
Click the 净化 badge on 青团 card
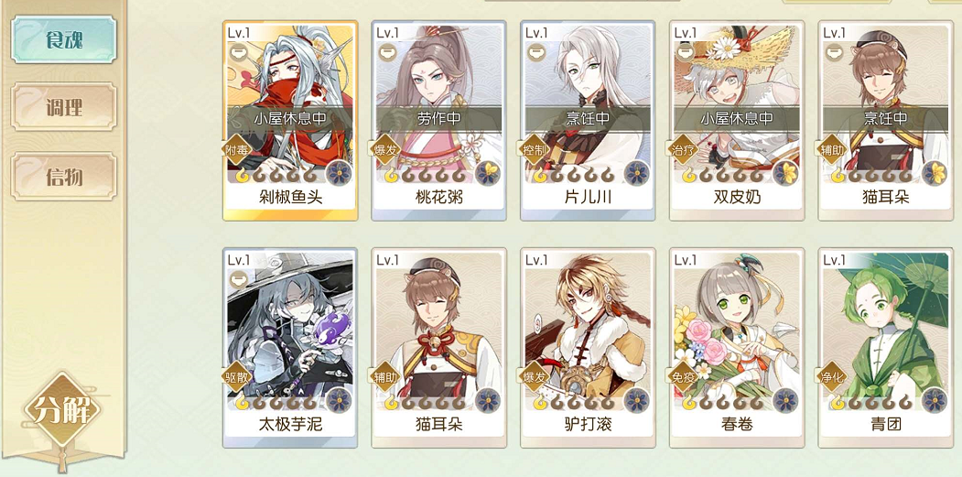pyautogui.click(x=833, y=376)
